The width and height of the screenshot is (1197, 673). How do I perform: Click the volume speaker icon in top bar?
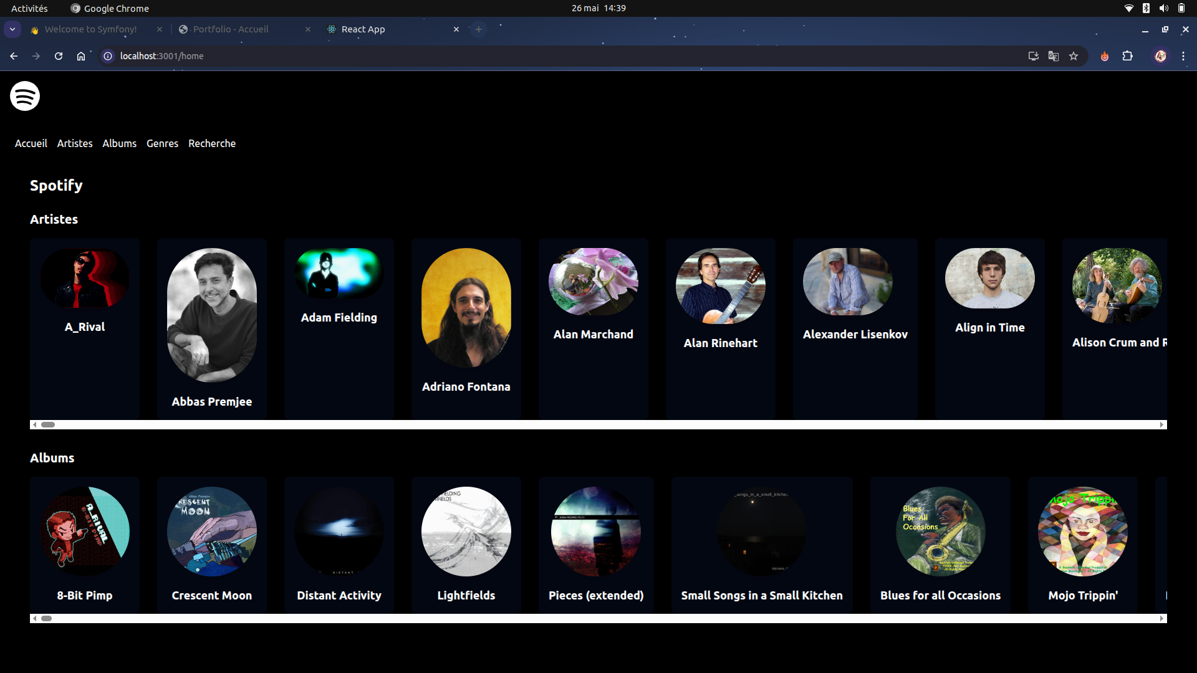pos(1164,8)
